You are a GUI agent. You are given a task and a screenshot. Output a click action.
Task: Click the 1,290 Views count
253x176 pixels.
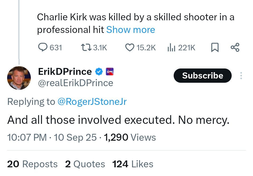point(130,137)
